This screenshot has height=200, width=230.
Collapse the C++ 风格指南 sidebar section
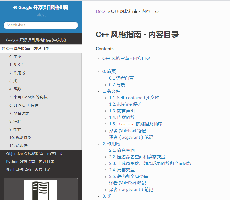[4, 49]
